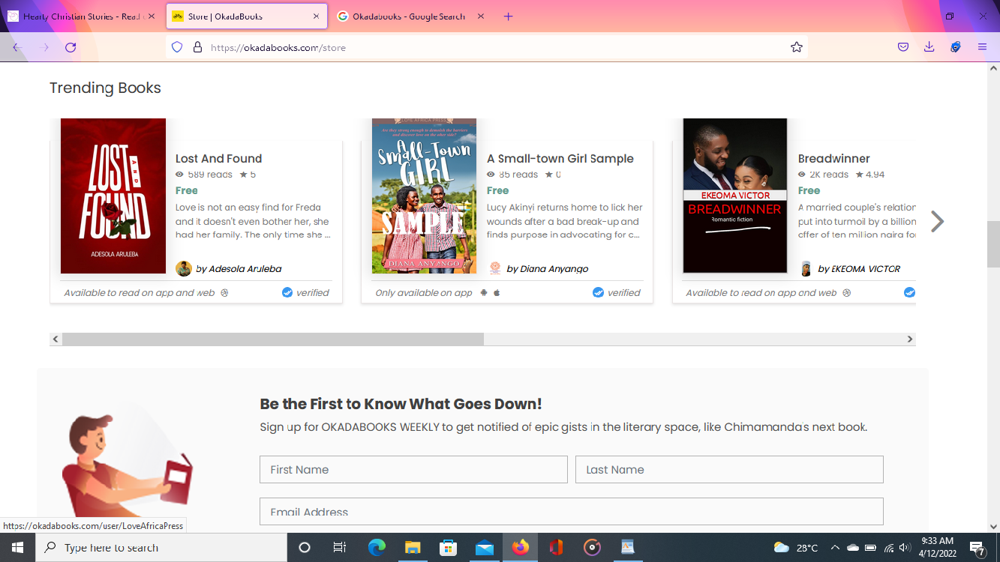Click the trending books horizontal scrollbar thumb
Screen dimensions: 1000x562
coord(273,339)
